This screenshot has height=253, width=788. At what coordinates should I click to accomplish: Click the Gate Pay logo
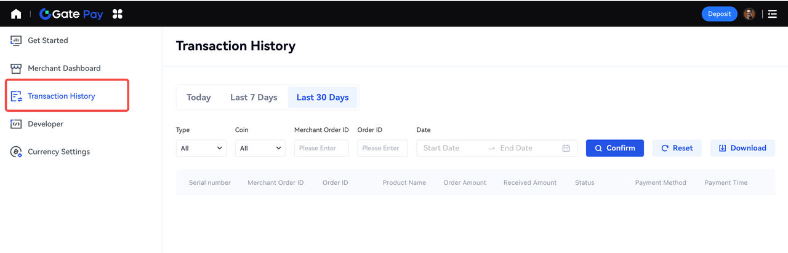coord(71,14)
